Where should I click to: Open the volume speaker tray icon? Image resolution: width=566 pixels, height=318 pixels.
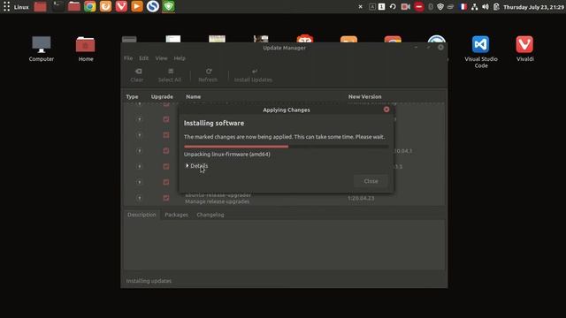[x=486, y=6]
